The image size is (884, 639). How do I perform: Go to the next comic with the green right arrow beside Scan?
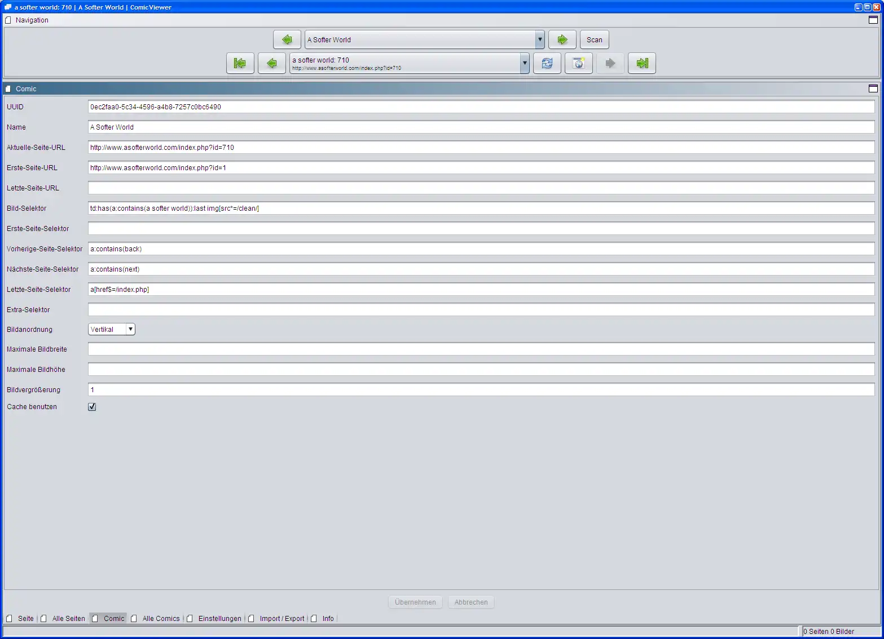[562, 39]
